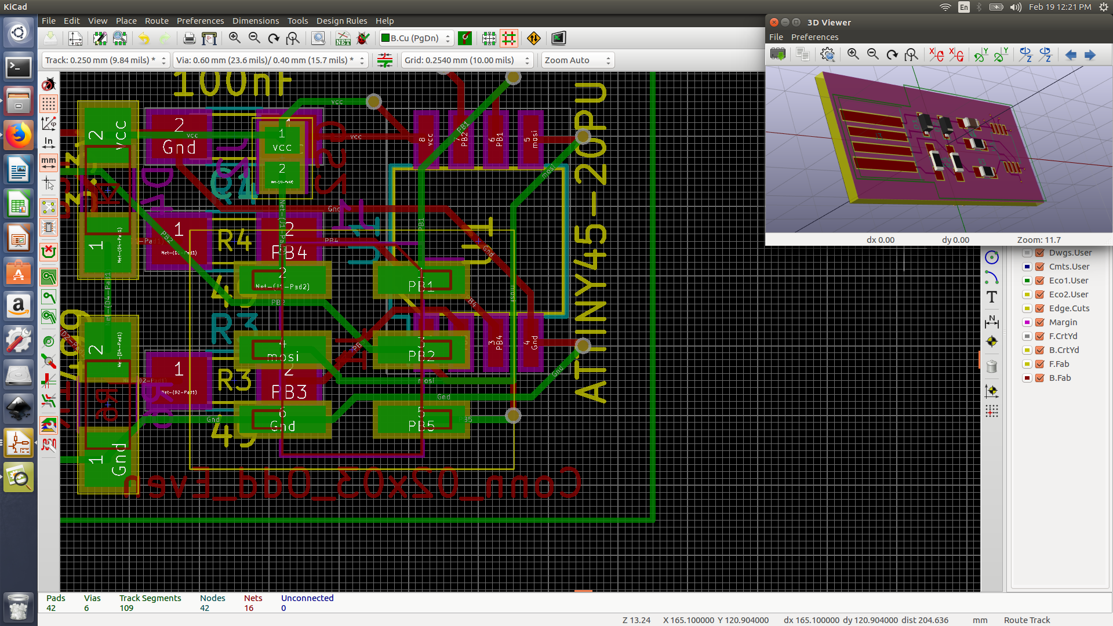Rotate Z clockwise in 3D Viewer

point(1026,54)
